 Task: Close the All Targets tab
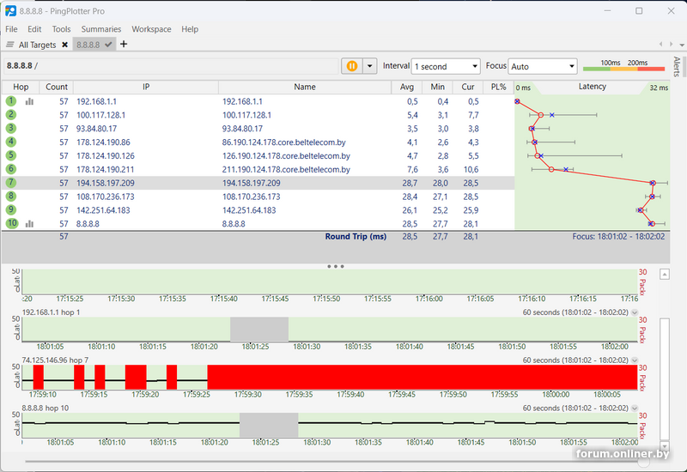pos(64,45)
